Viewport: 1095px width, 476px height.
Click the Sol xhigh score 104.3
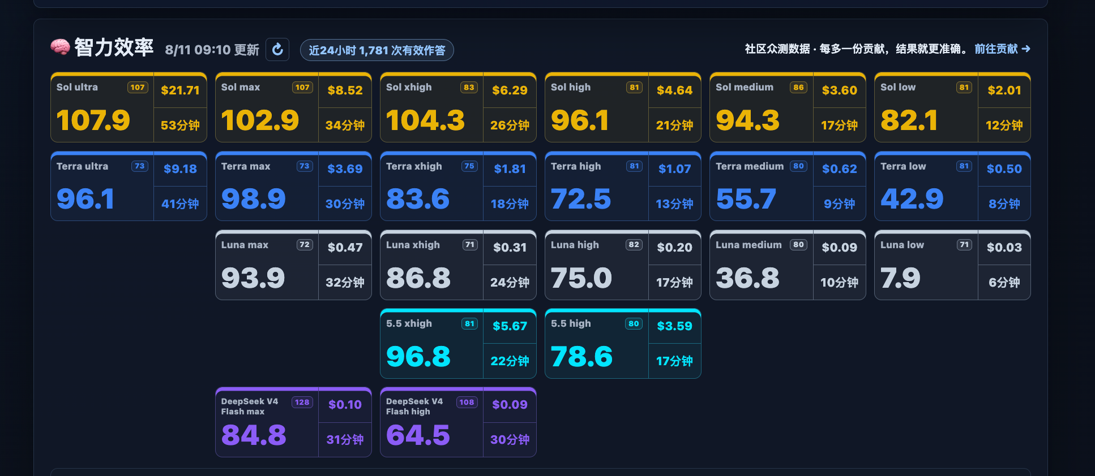click(x=425, y=120)
